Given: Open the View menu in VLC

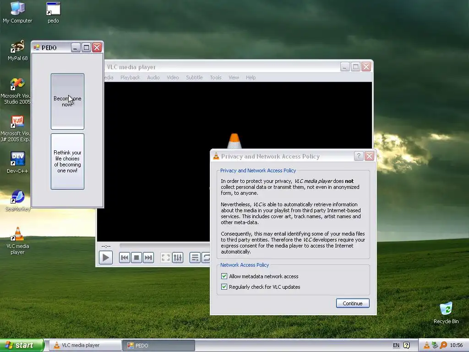Looking at the screenshot, I should pos(234,77).
